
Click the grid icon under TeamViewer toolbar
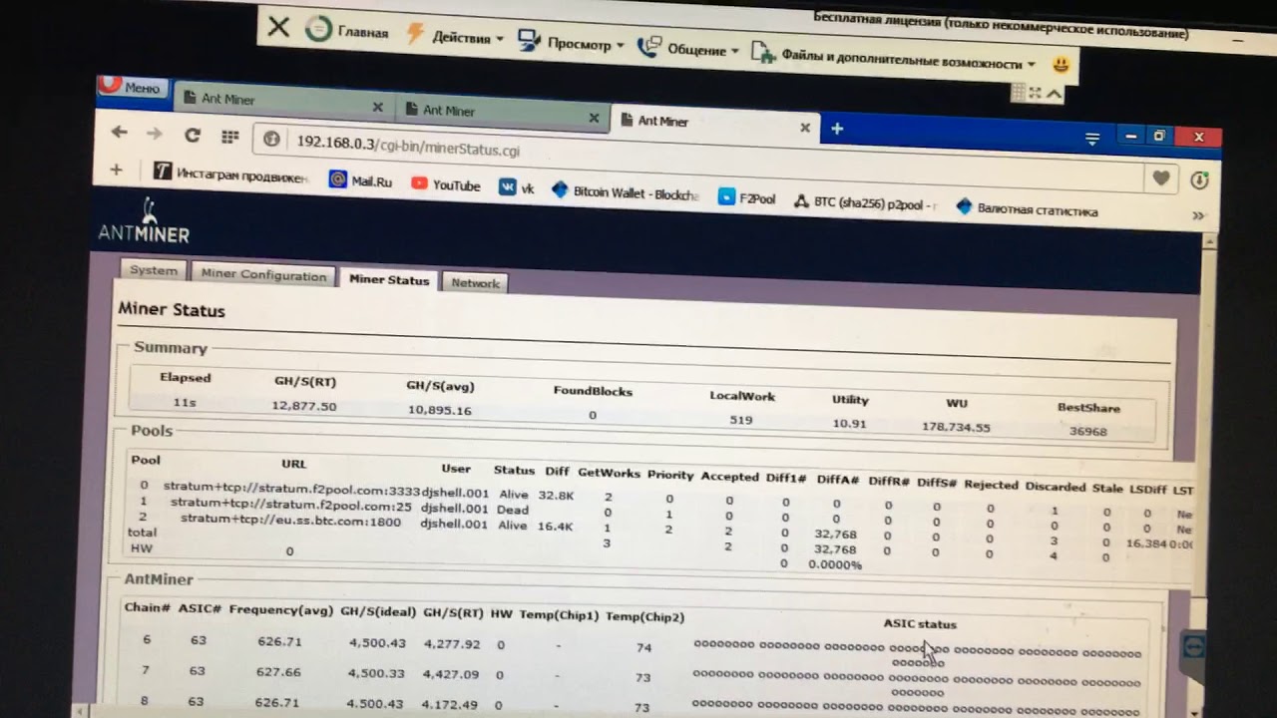pos(1019,92)
